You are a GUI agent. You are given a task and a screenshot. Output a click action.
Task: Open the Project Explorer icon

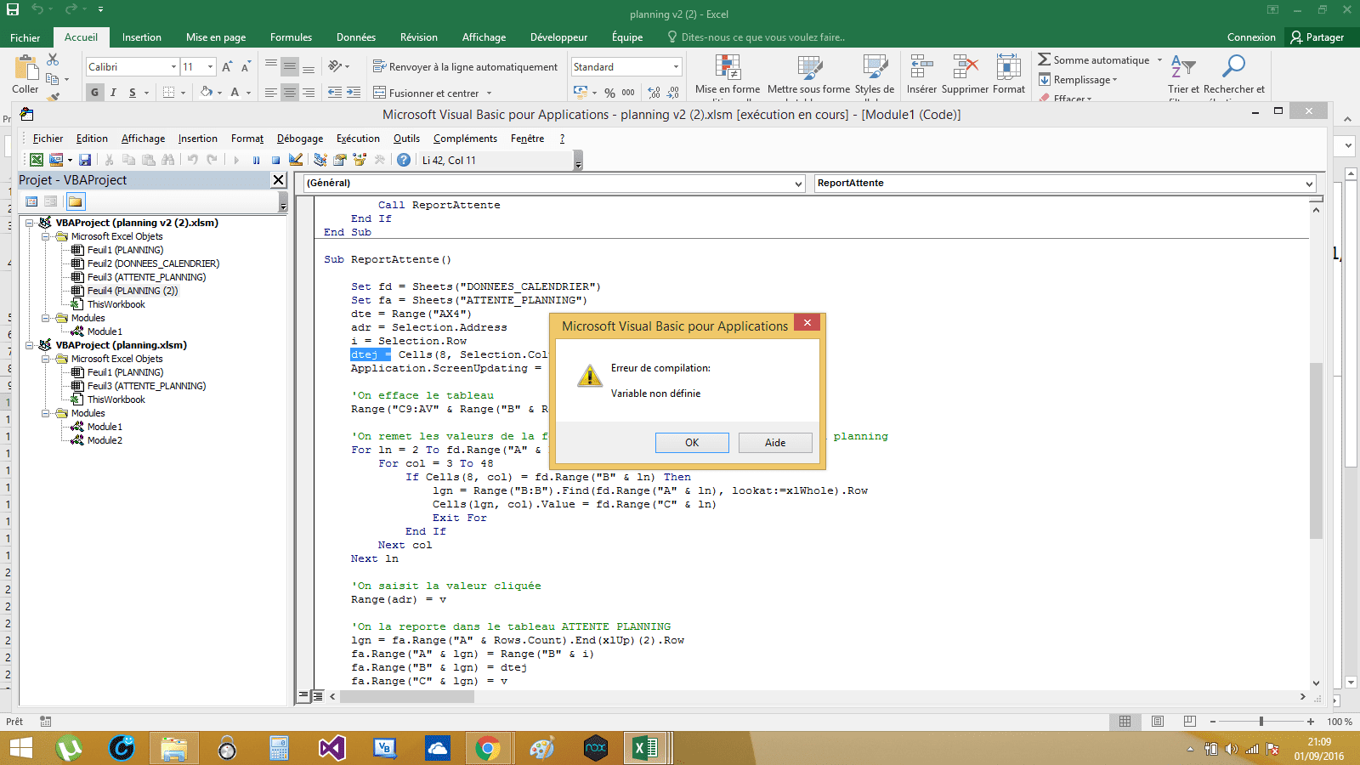click(320, 160)
